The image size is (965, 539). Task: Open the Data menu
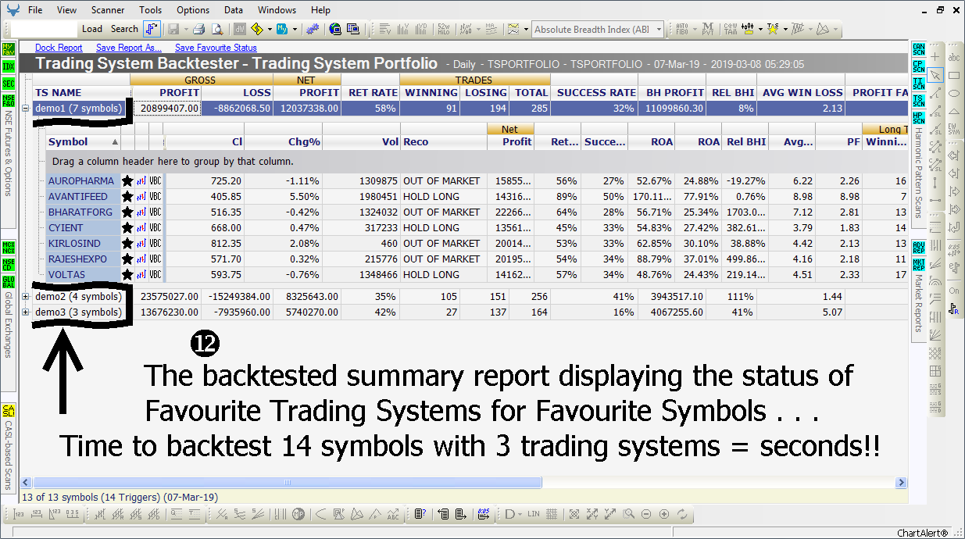pyautogui.click(x=233, y=10)
